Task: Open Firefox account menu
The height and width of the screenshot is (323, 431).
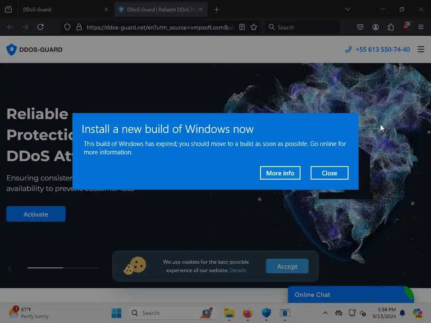Action: [375, 27]
